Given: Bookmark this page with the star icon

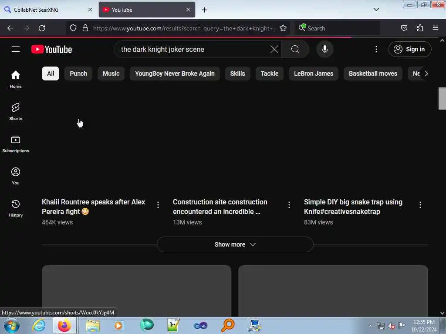Looking at the screenshot, I should click(x=283, y=28).
